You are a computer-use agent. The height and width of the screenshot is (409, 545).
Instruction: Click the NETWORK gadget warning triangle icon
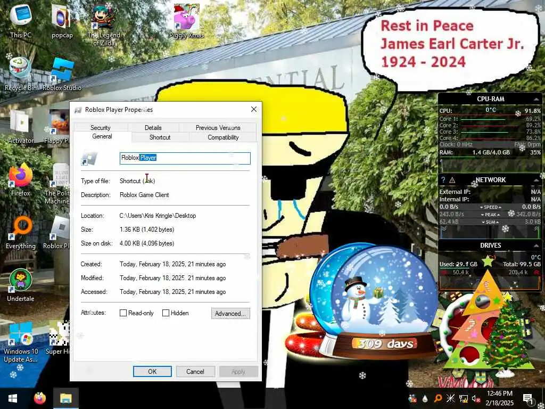pos(452,180)
